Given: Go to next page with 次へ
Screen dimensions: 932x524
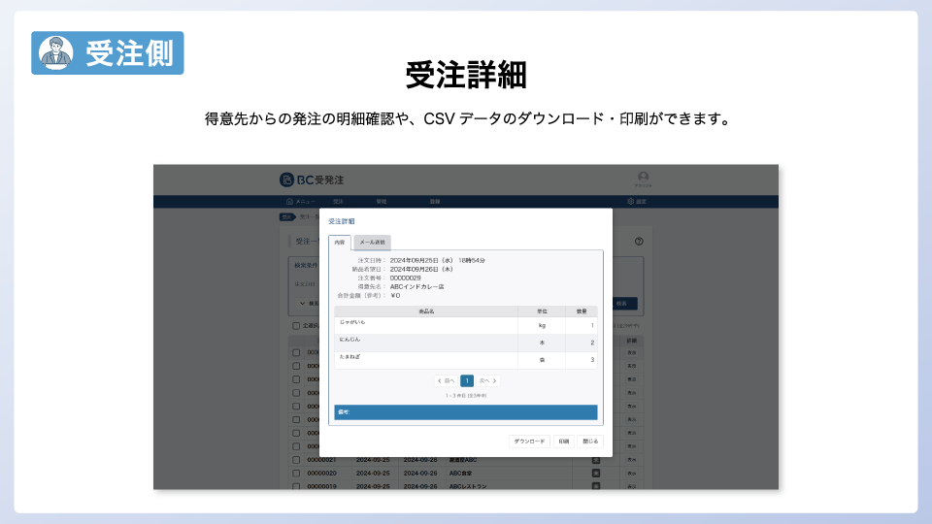Looking at the screenshot, I should (487, 380).
